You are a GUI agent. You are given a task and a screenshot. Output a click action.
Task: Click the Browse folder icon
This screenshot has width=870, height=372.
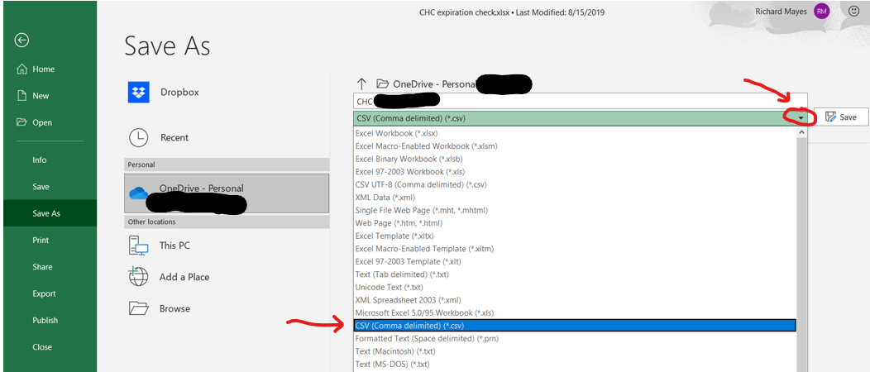(x=139, y=308)
